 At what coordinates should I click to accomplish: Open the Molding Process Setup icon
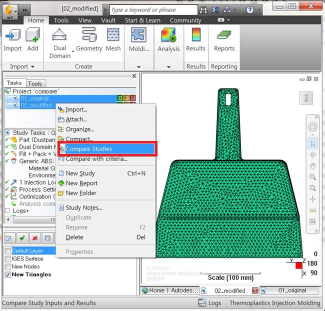pos(138,35)
